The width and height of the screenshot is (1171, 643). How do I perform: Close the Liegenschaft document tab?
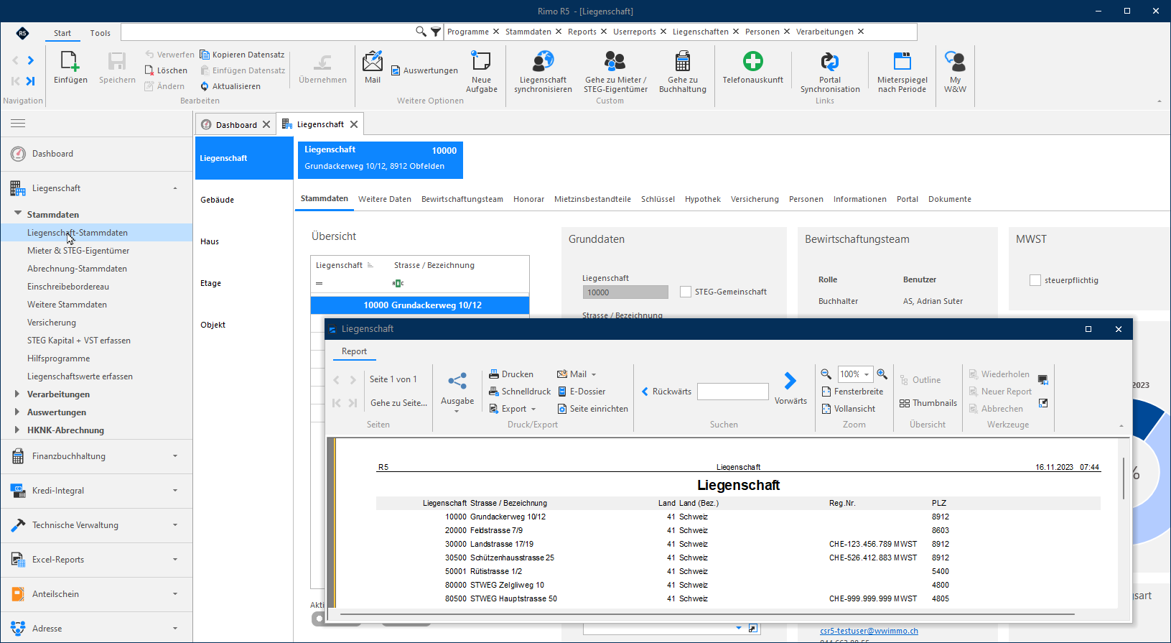click(x=354, y=124)
